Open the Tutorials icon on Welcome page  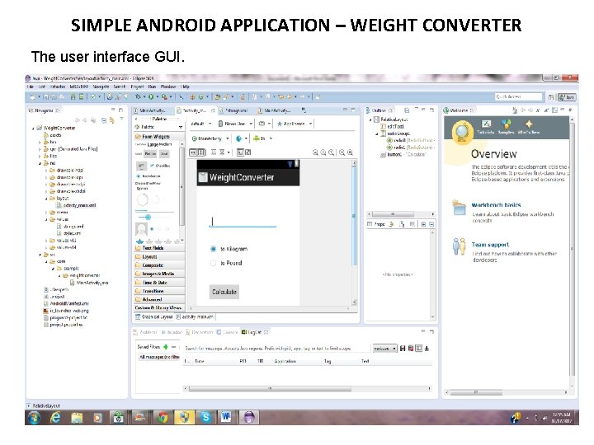[486, 124]
